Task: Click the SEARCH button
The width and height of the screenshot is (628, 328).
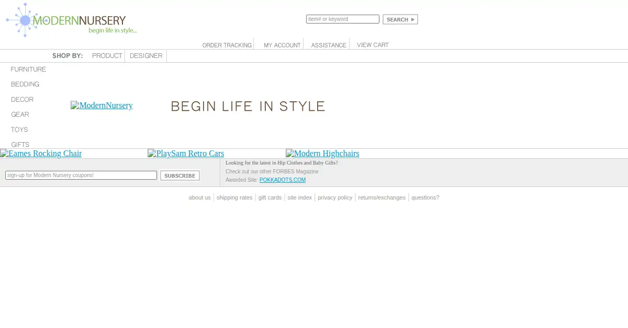Action: click(400, 19)
